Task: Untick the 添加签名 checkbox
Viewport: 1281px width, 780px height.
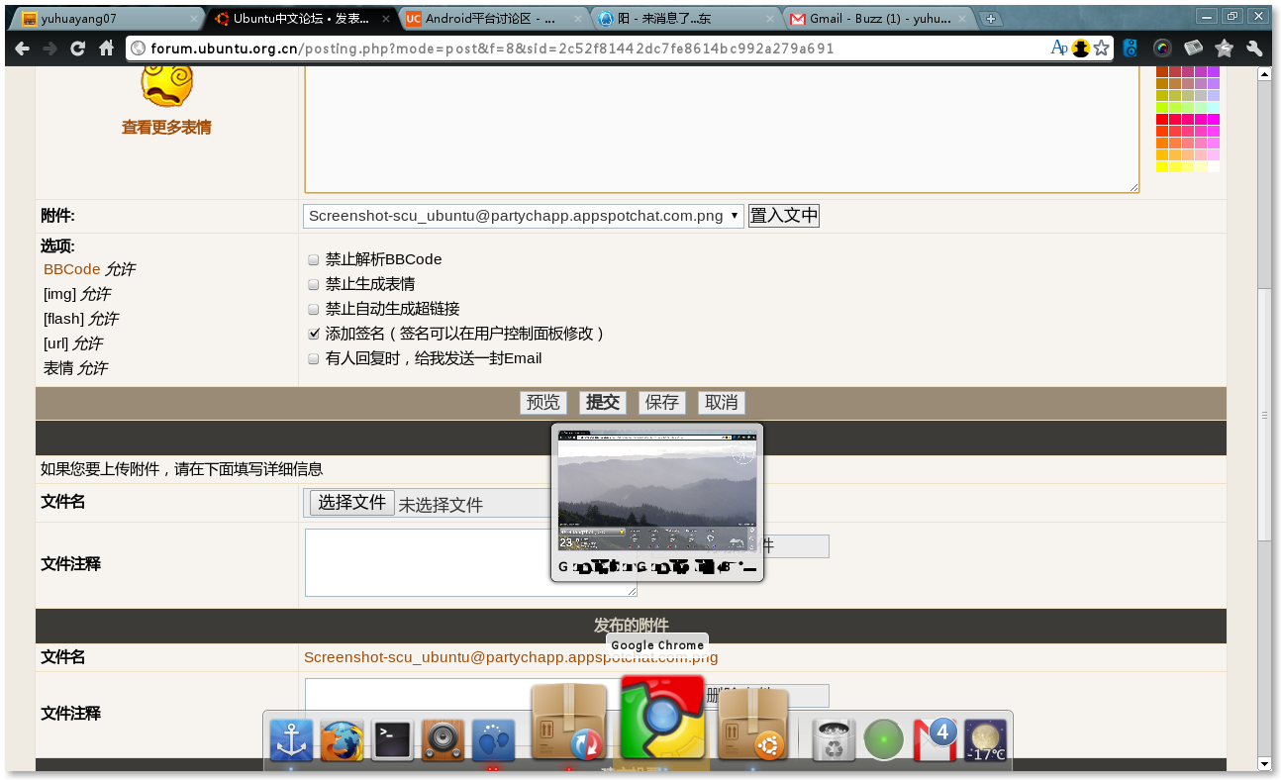Action: pyautogui.click(x=313, y=334)
